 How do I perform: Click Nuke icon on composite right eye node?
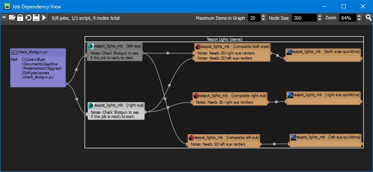[196, 96]
